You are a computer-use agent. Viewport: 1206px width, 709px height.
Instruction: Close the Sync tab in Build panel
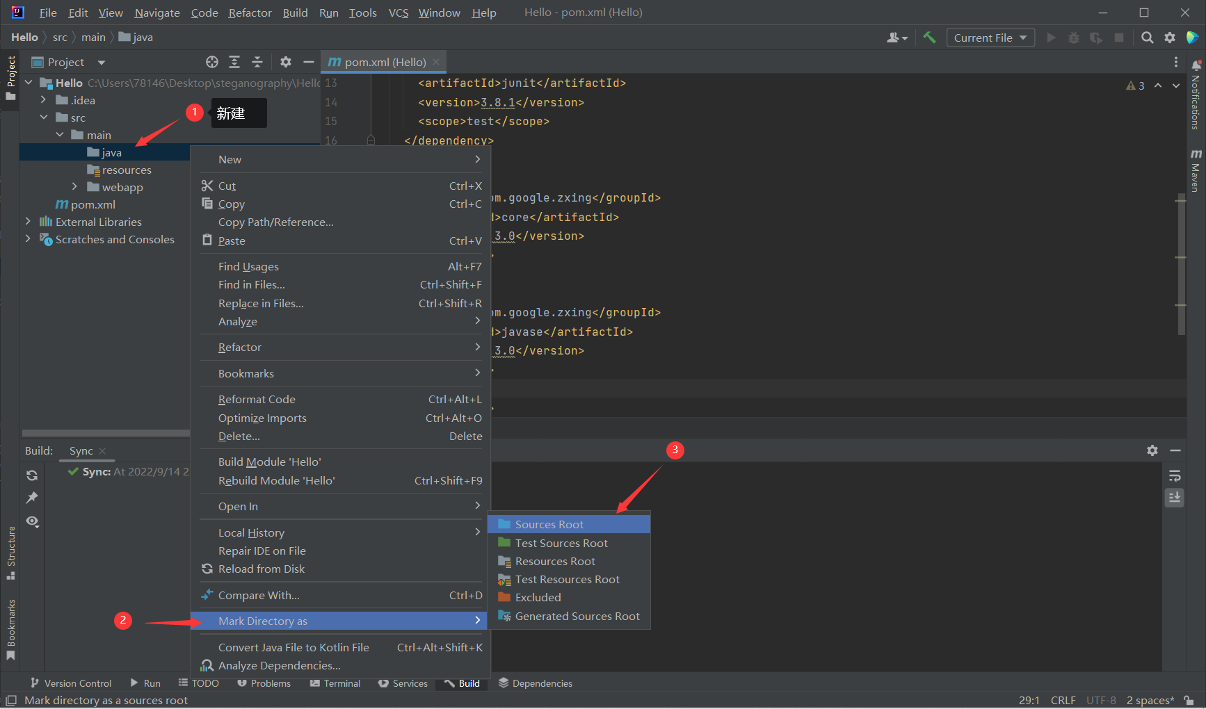102,451
